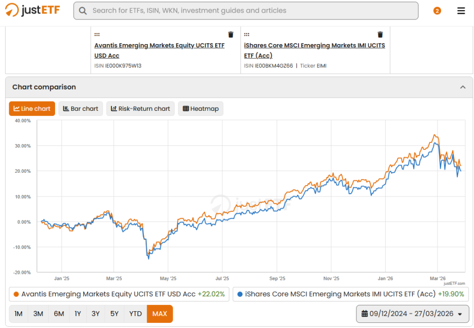Select the 1Y time range
The image size is (474, 328).
[x=78, y=314]
